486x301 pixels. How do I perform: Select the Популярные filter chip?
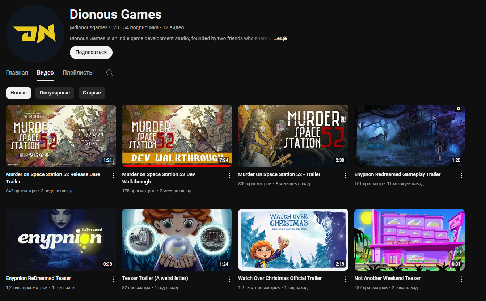pos(55,93)
